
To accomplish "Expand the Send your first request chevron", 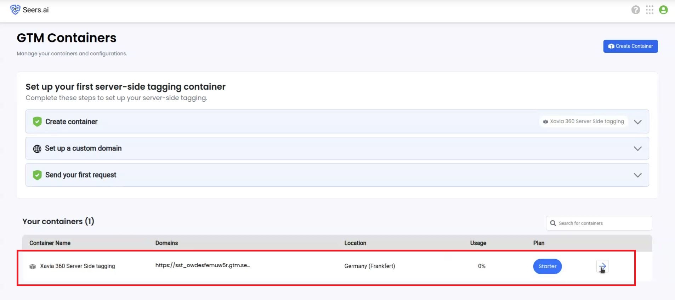I will 637,175.
